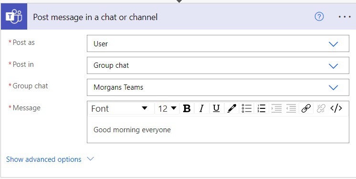This screenshot has height=179, width=356.
Task: Click the Post in label
Action: (23, 64)
